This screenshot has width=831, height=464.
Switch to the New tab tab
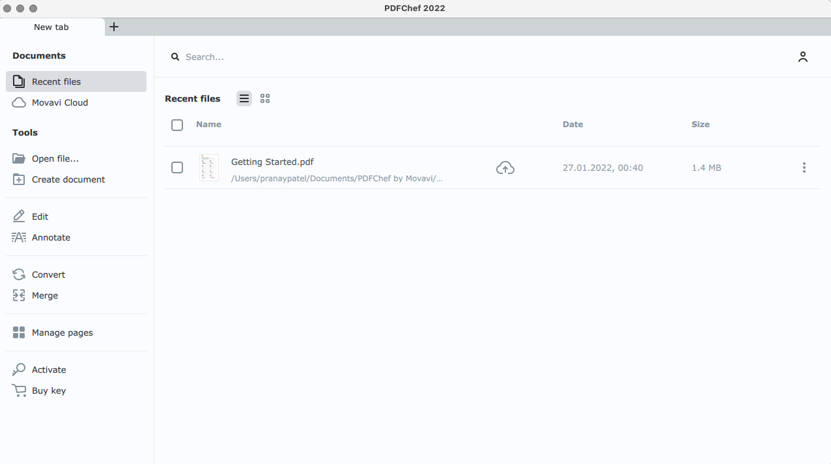click(52, 27)
